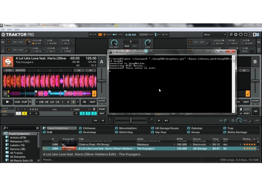Click Deck A key lock note icon
This screenshot has height=186, width=262.
(x=94, y=93)
